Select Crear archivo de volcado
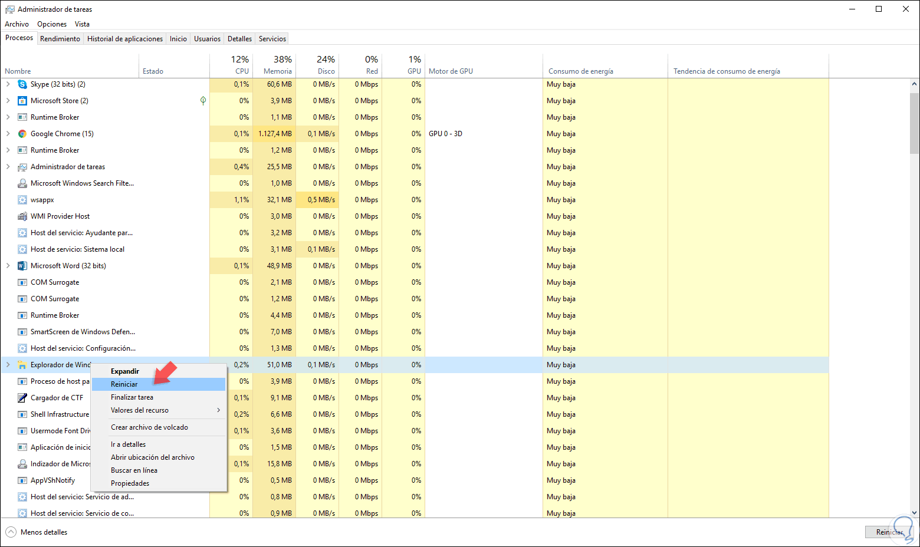The height and width of the screenshot is (547, 920). [x=159, y=427]
